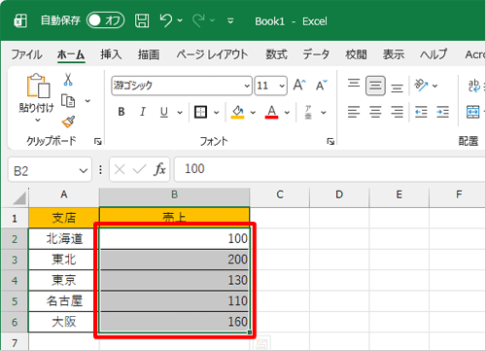Open the Copy options dropdown arrow

pyautogui.click(x=87, y=101)
